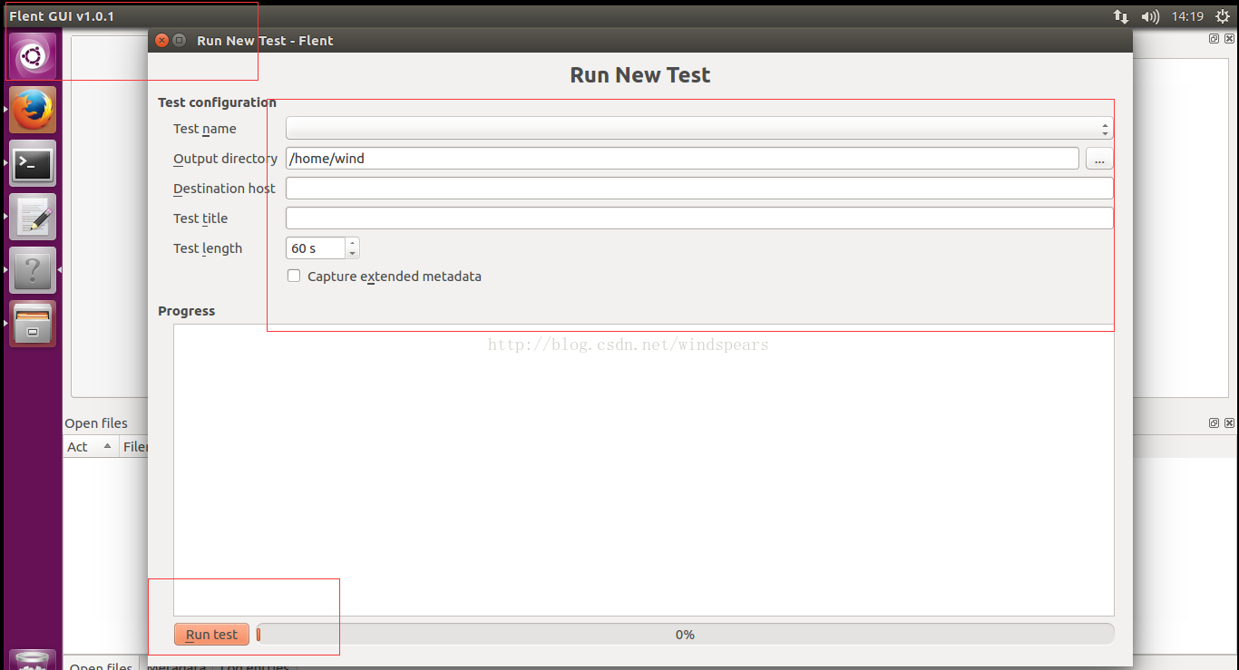Close the Run New Test dialog
The image size is (1239, 670).
click(161, 40)
